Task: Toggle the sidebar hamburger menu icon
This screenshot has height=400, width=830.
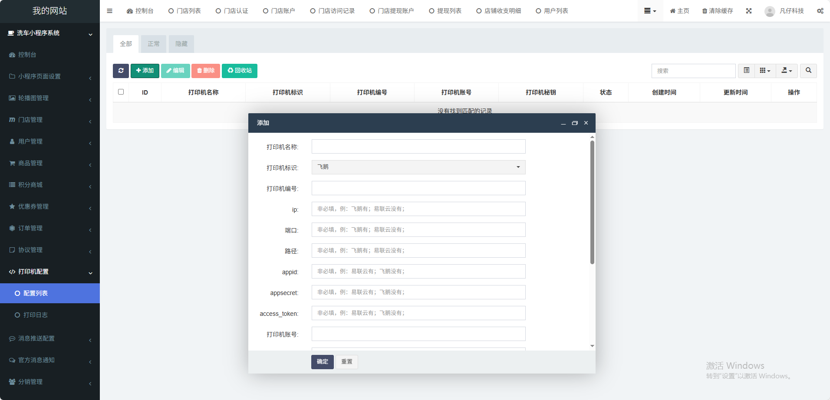Action: [x=109, y=11]
